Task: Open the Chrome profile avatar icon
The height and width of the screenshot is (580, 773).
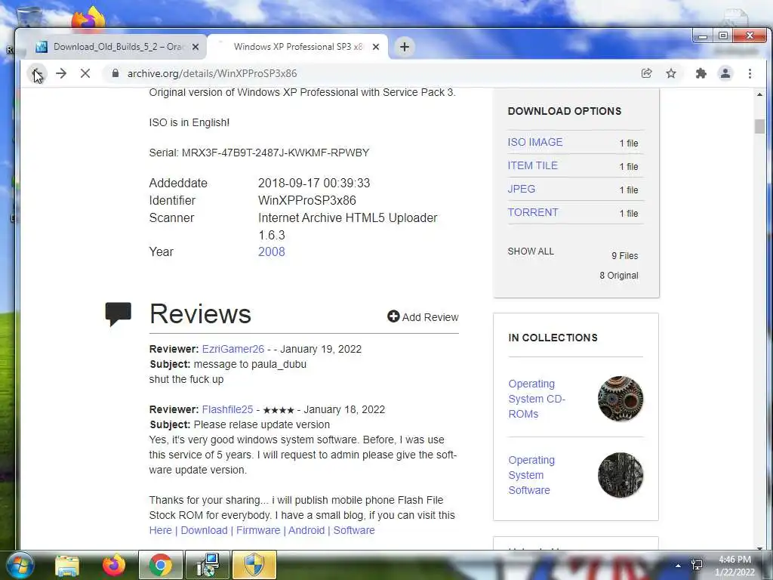Action: tap(725, 73)
